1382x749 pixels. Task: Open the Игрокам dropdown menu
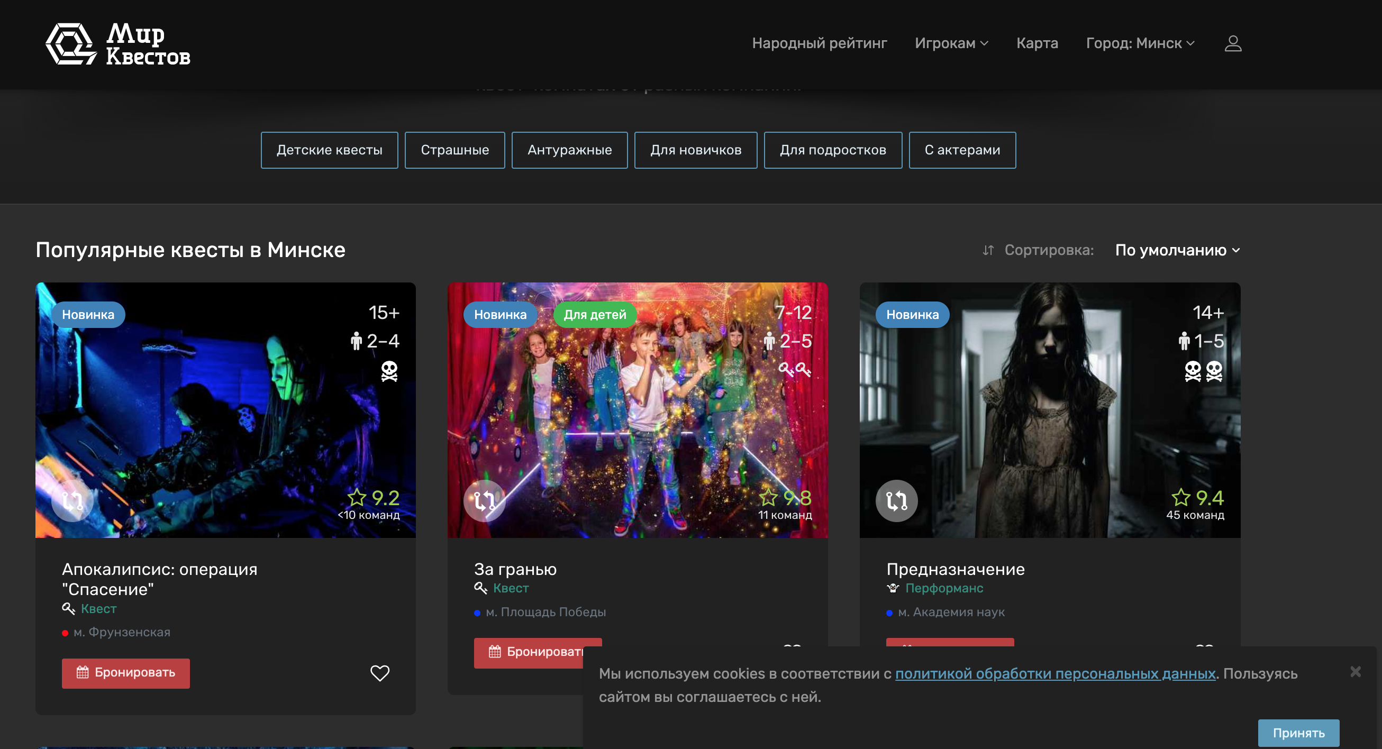[951, 43]
